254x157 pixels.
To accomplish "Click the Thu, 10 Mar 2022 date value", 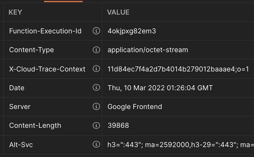I will (160, 88).
